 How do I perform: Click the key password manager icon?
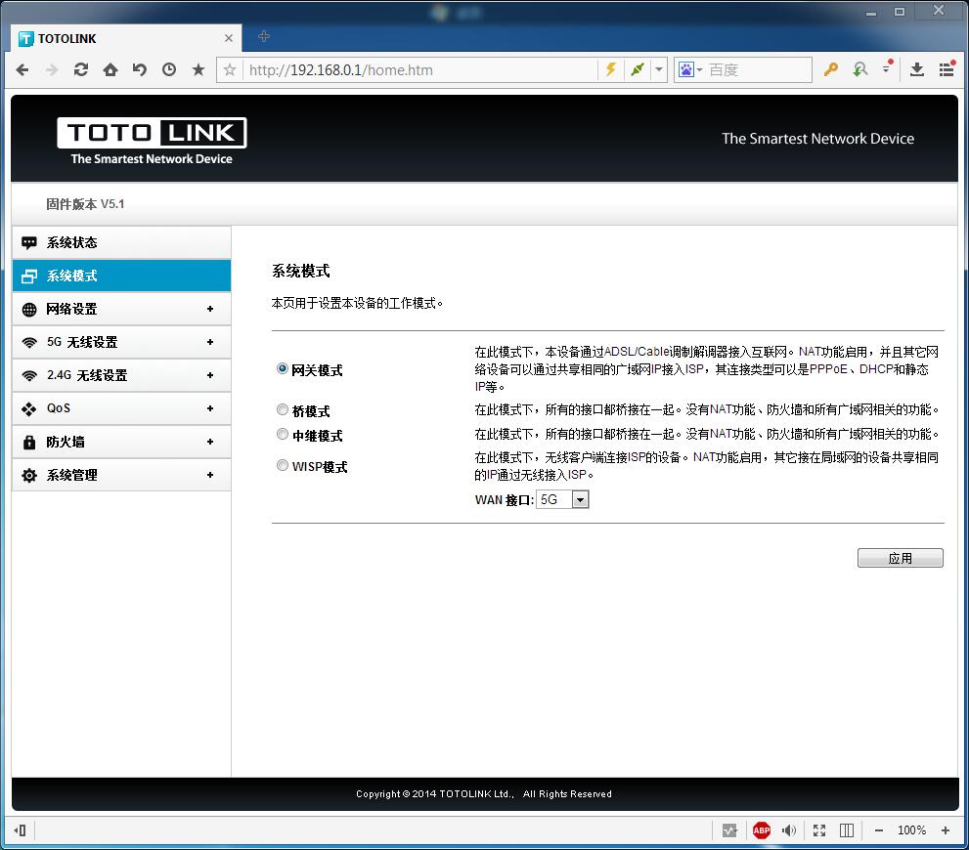click(830, 69)
